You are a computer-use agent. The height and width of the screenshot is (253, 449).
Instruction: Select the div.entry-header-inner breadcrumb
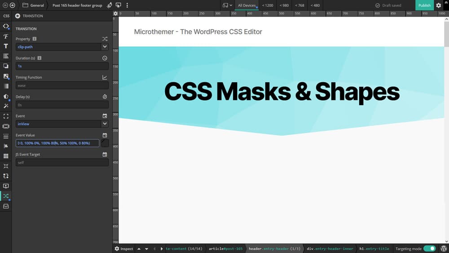[x=330, y=249]
